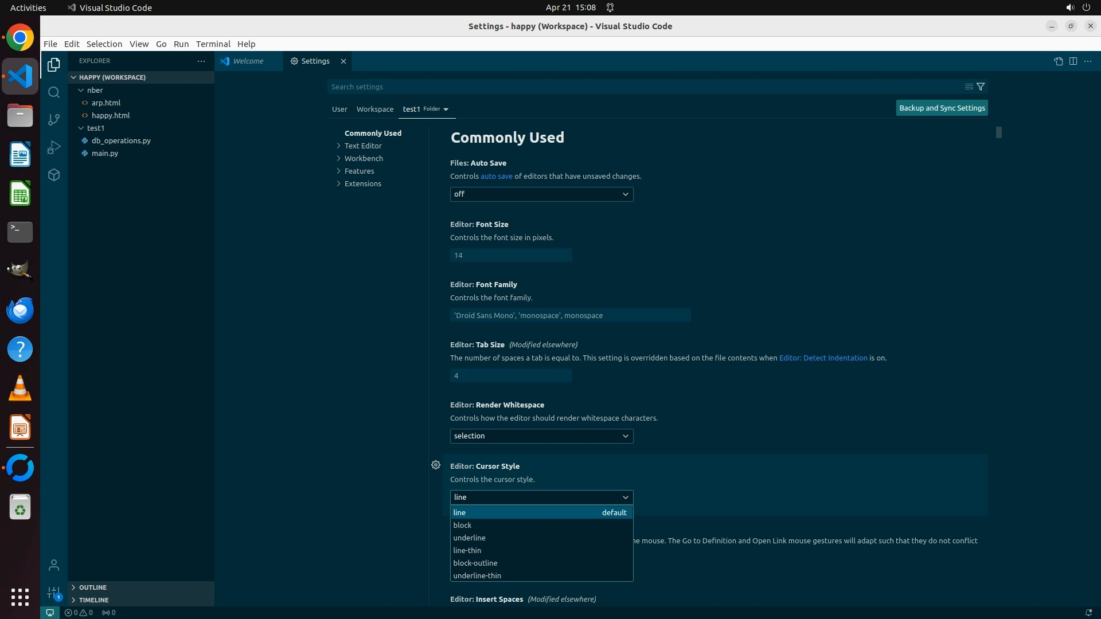Click the split editor right icon

coord(1073,61)
